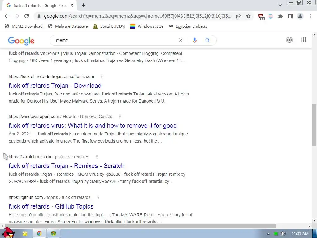Screen dimensions: 317x238
Task: Open Google settings gear
Action: (x=289, y=40)
